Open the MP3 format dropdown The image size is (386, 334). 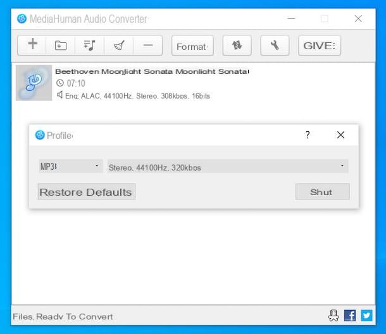[71, 166]
